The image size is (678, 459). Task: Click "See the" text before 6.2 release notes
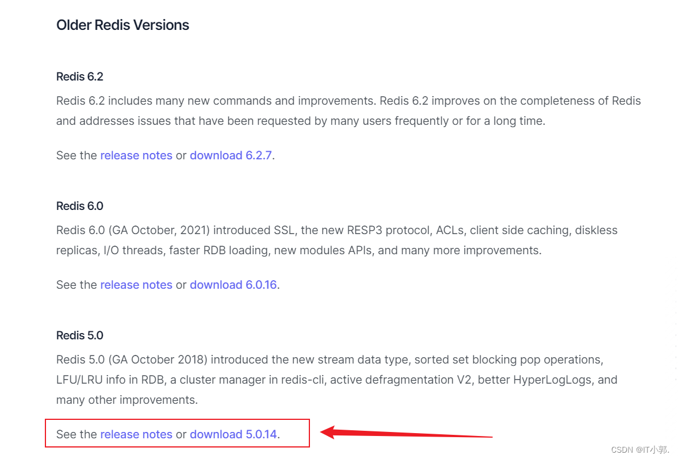pos(76,155)
